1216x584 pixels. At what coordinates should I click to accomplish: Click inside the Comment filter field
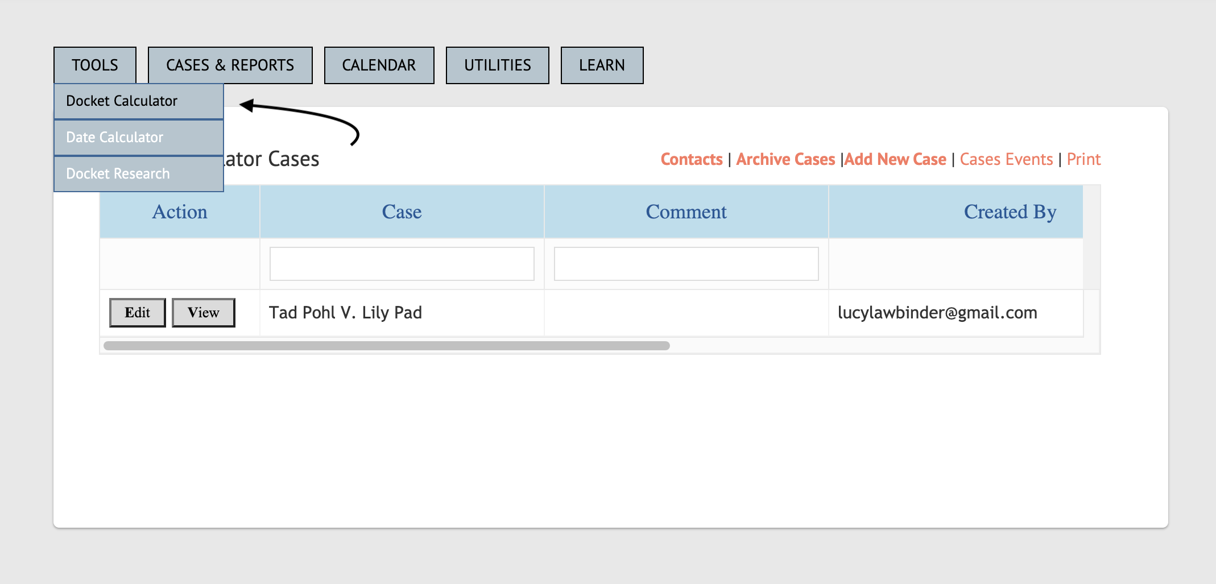[x=685, y=263]
